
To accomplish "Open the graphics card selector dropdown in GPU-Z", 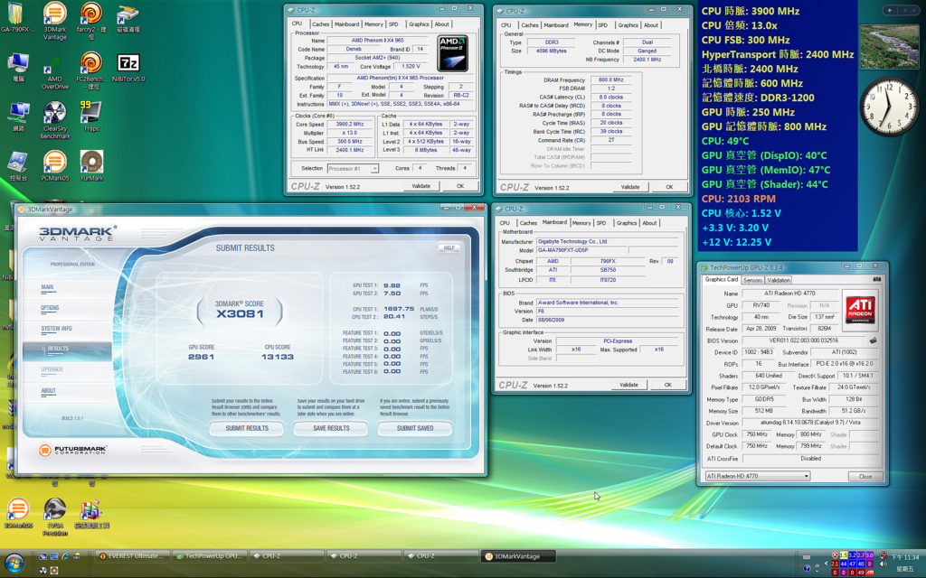I will tap(758, 476).
